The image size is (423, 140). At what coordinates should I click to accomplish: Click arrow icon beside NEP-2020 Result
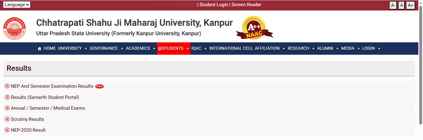tap(7, 130)
